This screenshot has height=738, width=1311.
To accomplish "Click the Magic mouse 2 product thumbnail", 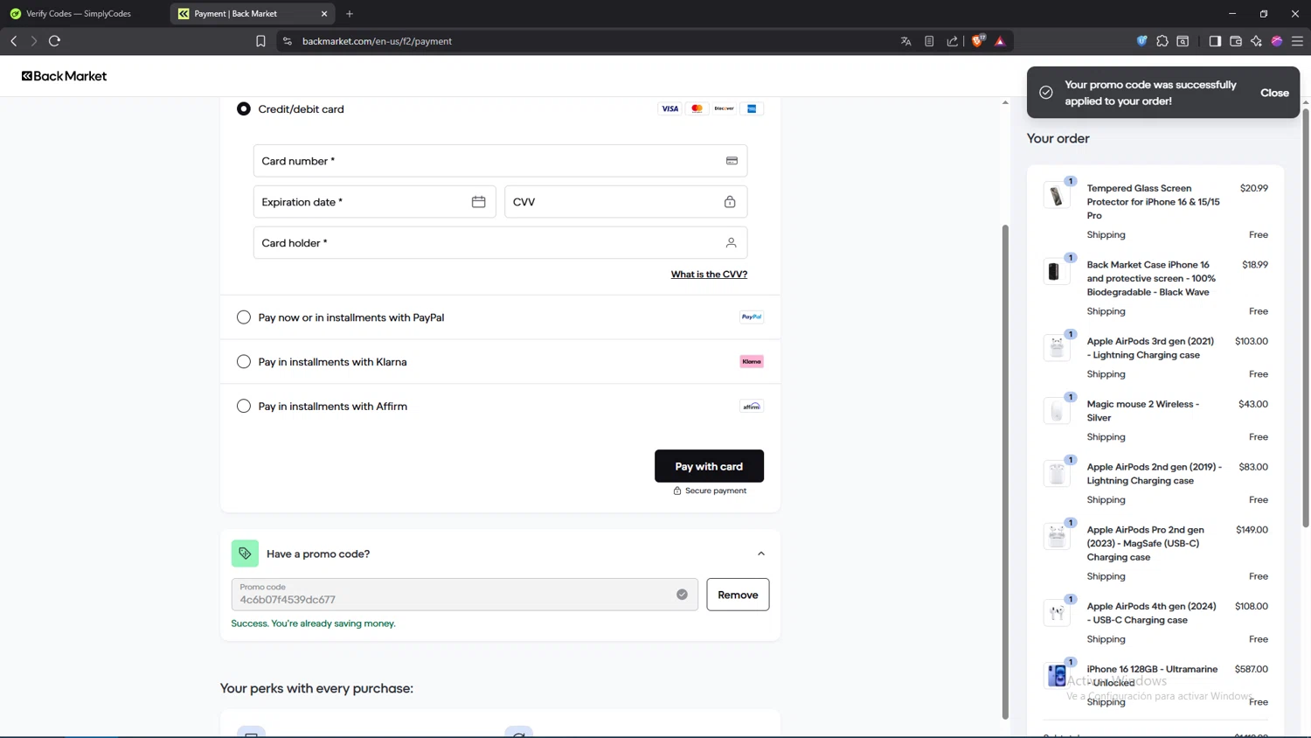I will tap(1057, 411).
